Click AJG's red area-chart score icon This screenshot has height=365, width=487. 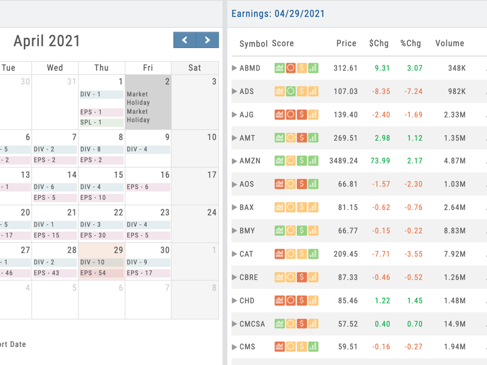click(280, 115)
